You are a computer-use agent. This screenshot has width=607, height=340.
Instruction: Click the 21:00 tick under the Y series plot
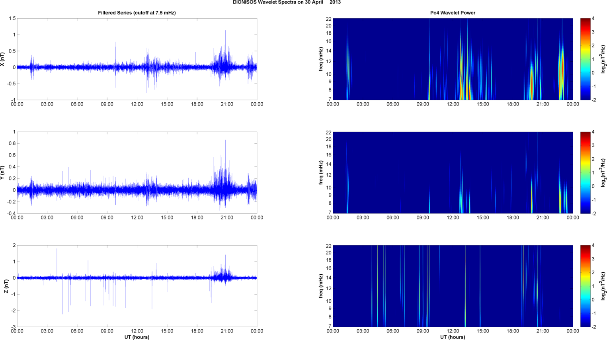(227, 218)
